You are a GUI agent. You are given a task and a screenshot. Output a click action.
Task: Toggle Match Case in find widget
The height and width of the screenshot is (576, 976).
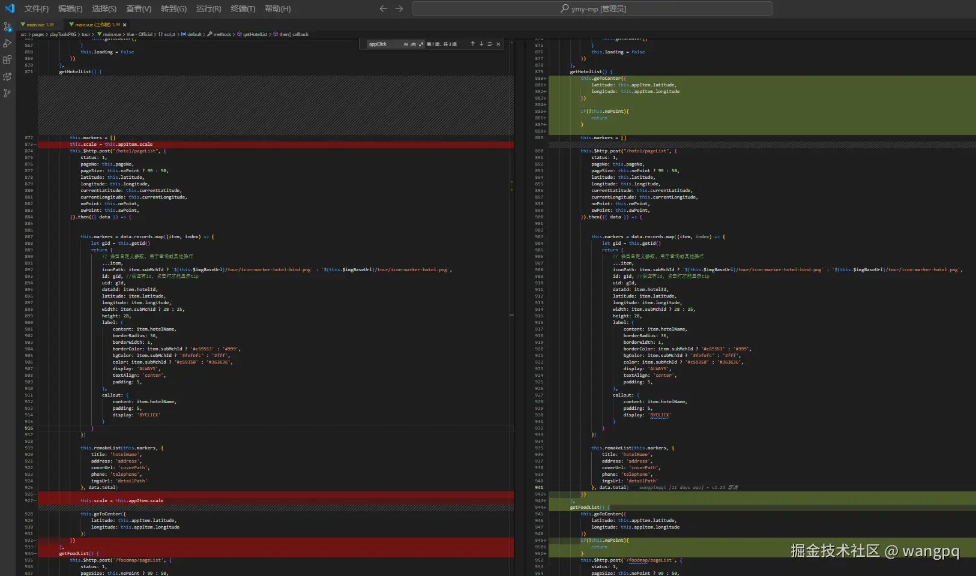[x=406, y=44]
